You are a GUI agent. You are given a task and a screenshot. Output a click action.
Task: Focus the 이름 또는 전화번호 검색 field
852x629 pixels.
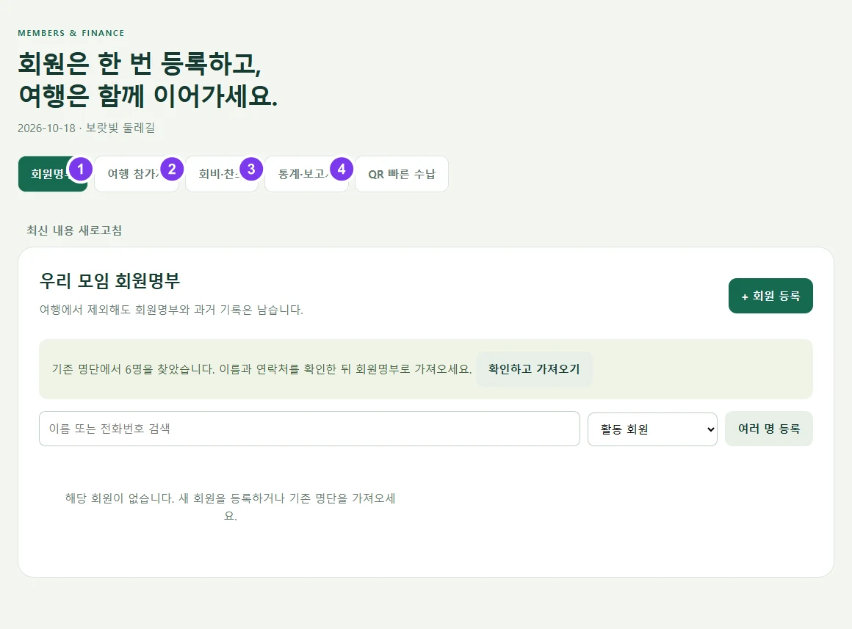click(309, 429)
